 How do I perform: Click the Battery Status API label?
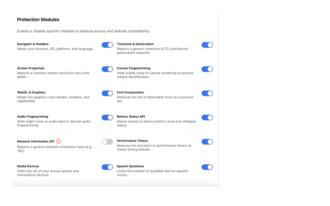pos(131,116)
